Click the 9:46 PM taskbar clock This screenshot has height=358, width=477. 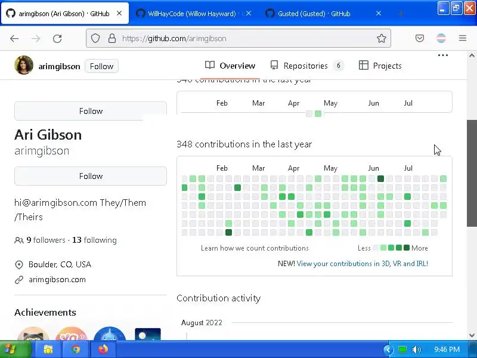click(x=447, y=350)
